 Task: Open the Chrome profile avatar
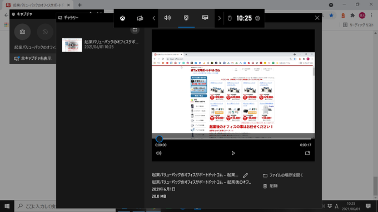pyautogui.click(x=362, y=15)
